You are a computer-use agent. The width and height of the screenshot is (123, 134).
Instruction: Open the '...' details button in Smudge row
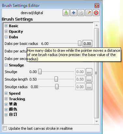pyautogui.click(x=89, y=72)
